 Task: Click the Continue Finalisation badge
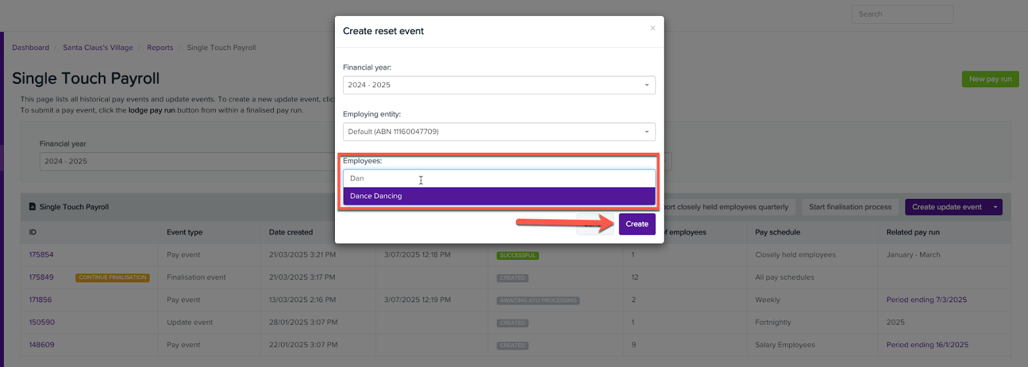click(x=112, y=278)
